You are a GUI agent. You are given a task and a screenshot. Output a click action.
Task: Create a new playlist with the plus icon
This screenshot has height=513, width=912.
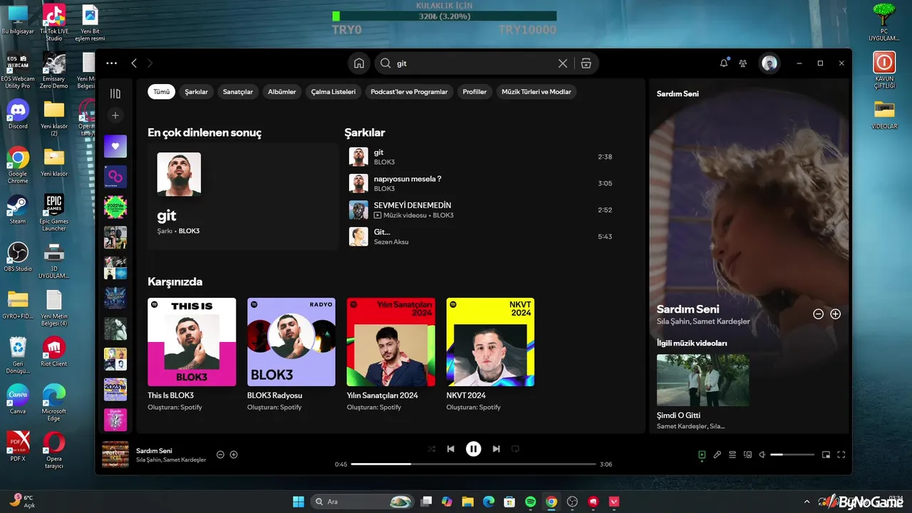click(115, 115)
